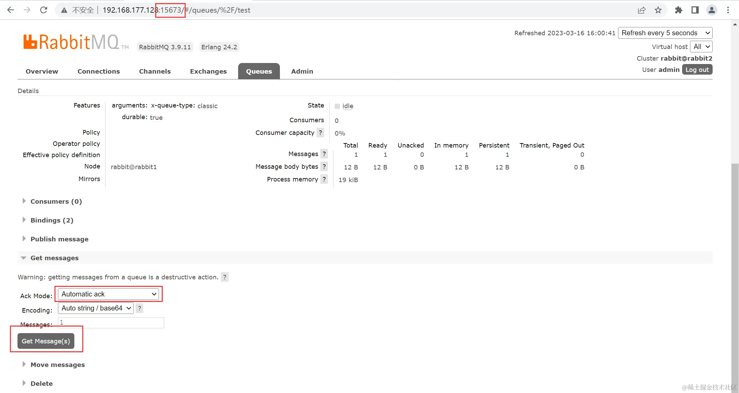Click help icon beside Consumer capacity
Screen dimensions: 739x393
coord(320,132)
